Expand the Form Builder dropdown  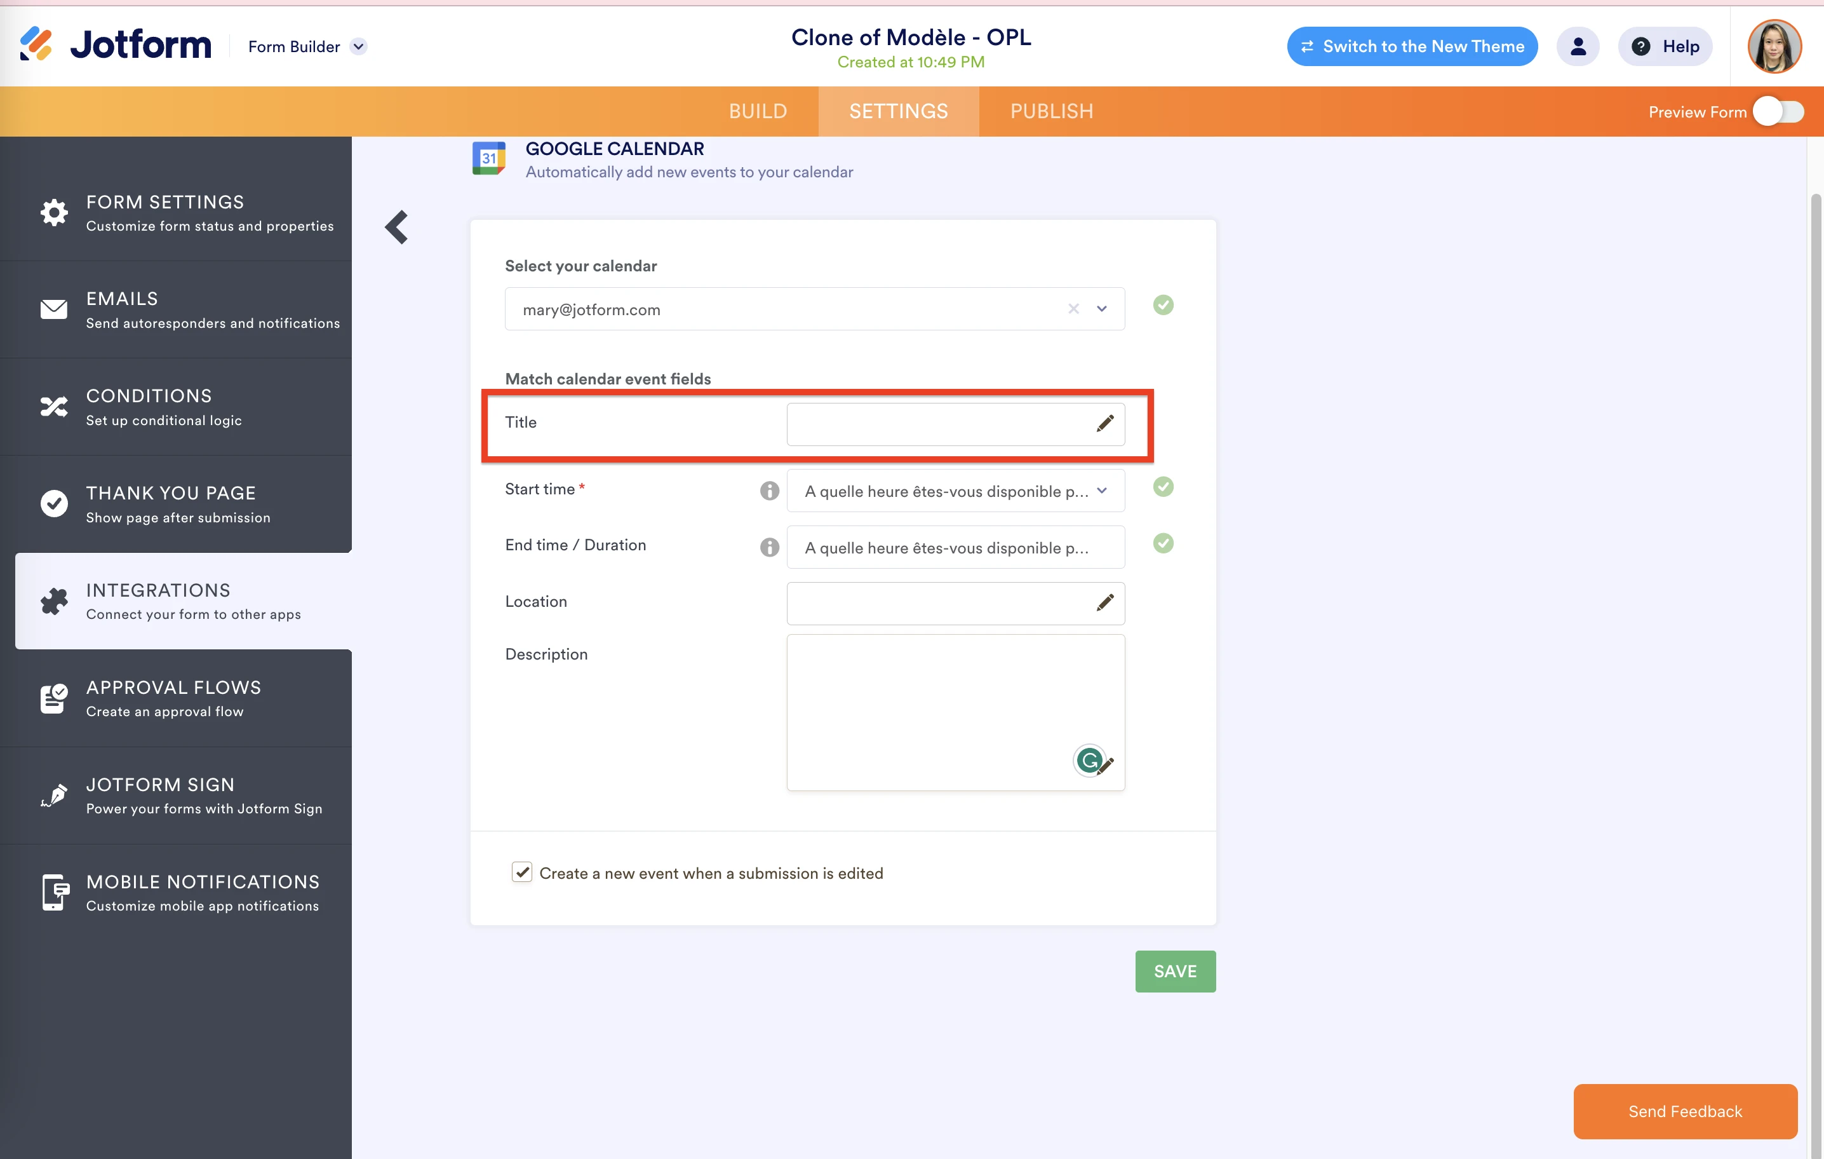coord(358,46)
